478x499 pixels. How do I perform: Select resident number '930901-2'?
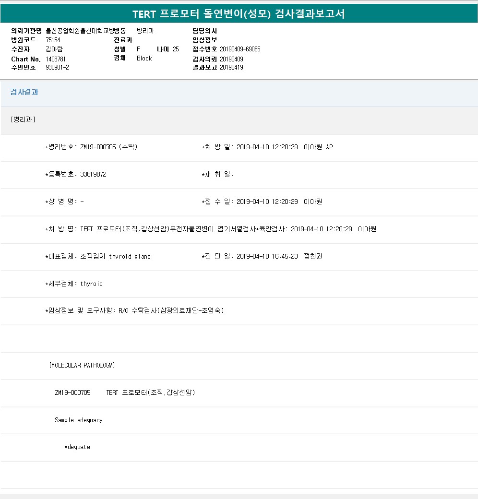tap(57, 68)
